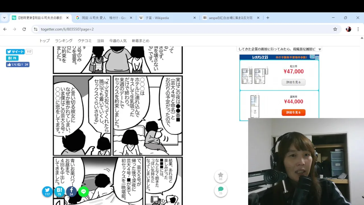Image resolution: width=364 pixels, height=205 pixels.
Task: Open the 注目 navigation link
Action: 100,41
